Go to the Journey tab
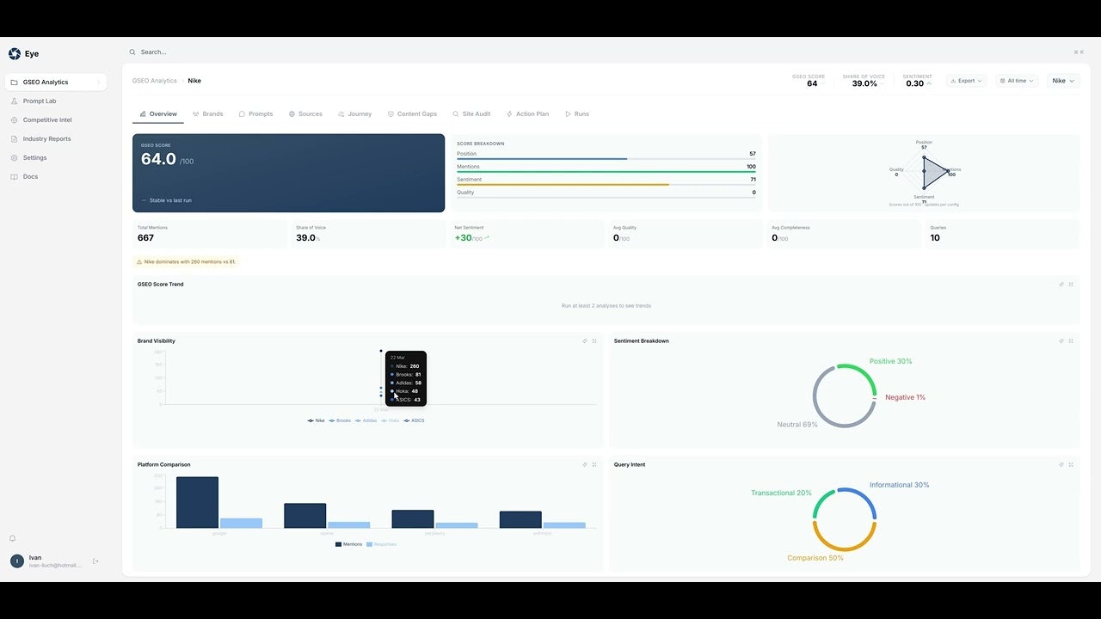This screenshot has width=1101, height=619. pos(355,114)
